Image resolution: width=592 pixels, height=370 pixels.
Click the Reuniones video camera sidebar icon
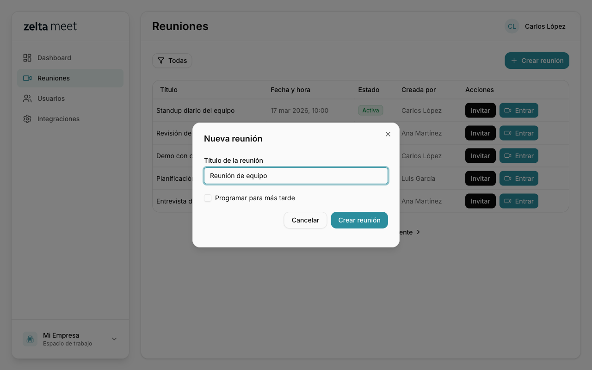coord(27,78)
